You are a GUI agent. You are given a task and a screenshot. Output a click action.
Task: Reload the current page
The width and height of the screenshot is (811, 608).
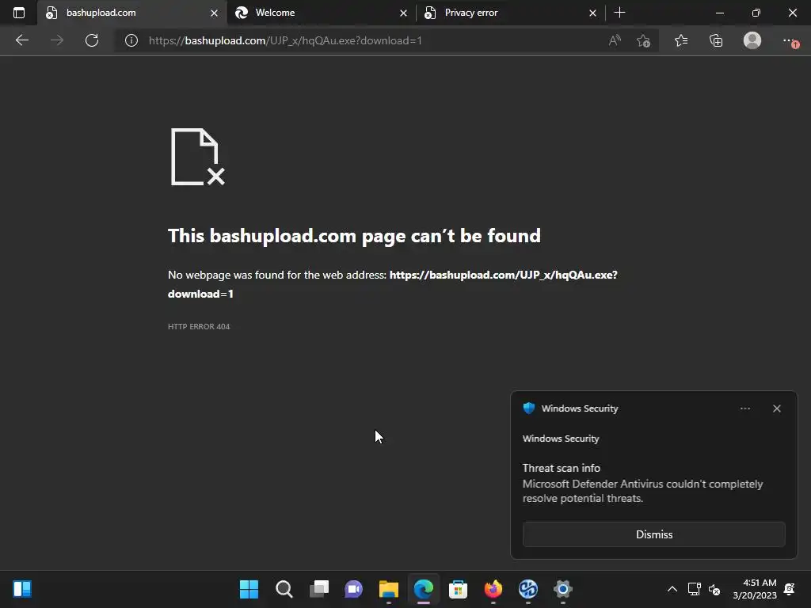click(x=92, y=40)
